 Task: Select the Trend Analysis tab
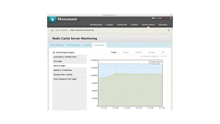[99, 45]
